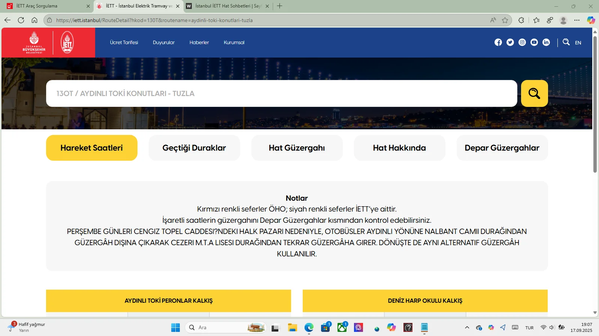Open the Depar Güzergahlar section

502,148
